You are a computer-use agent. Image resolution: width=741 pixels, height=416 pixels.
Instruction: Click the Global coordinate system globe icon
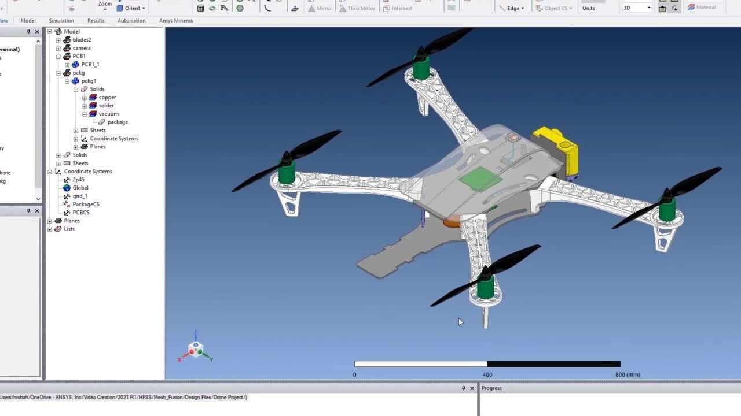(67, 188)
